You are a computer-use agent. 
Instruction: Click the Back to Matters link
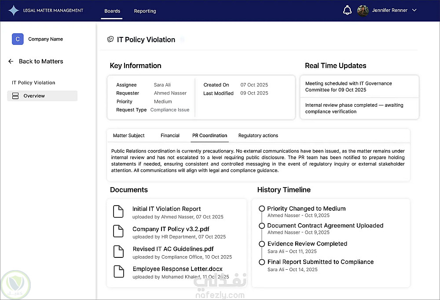point(41,61)
